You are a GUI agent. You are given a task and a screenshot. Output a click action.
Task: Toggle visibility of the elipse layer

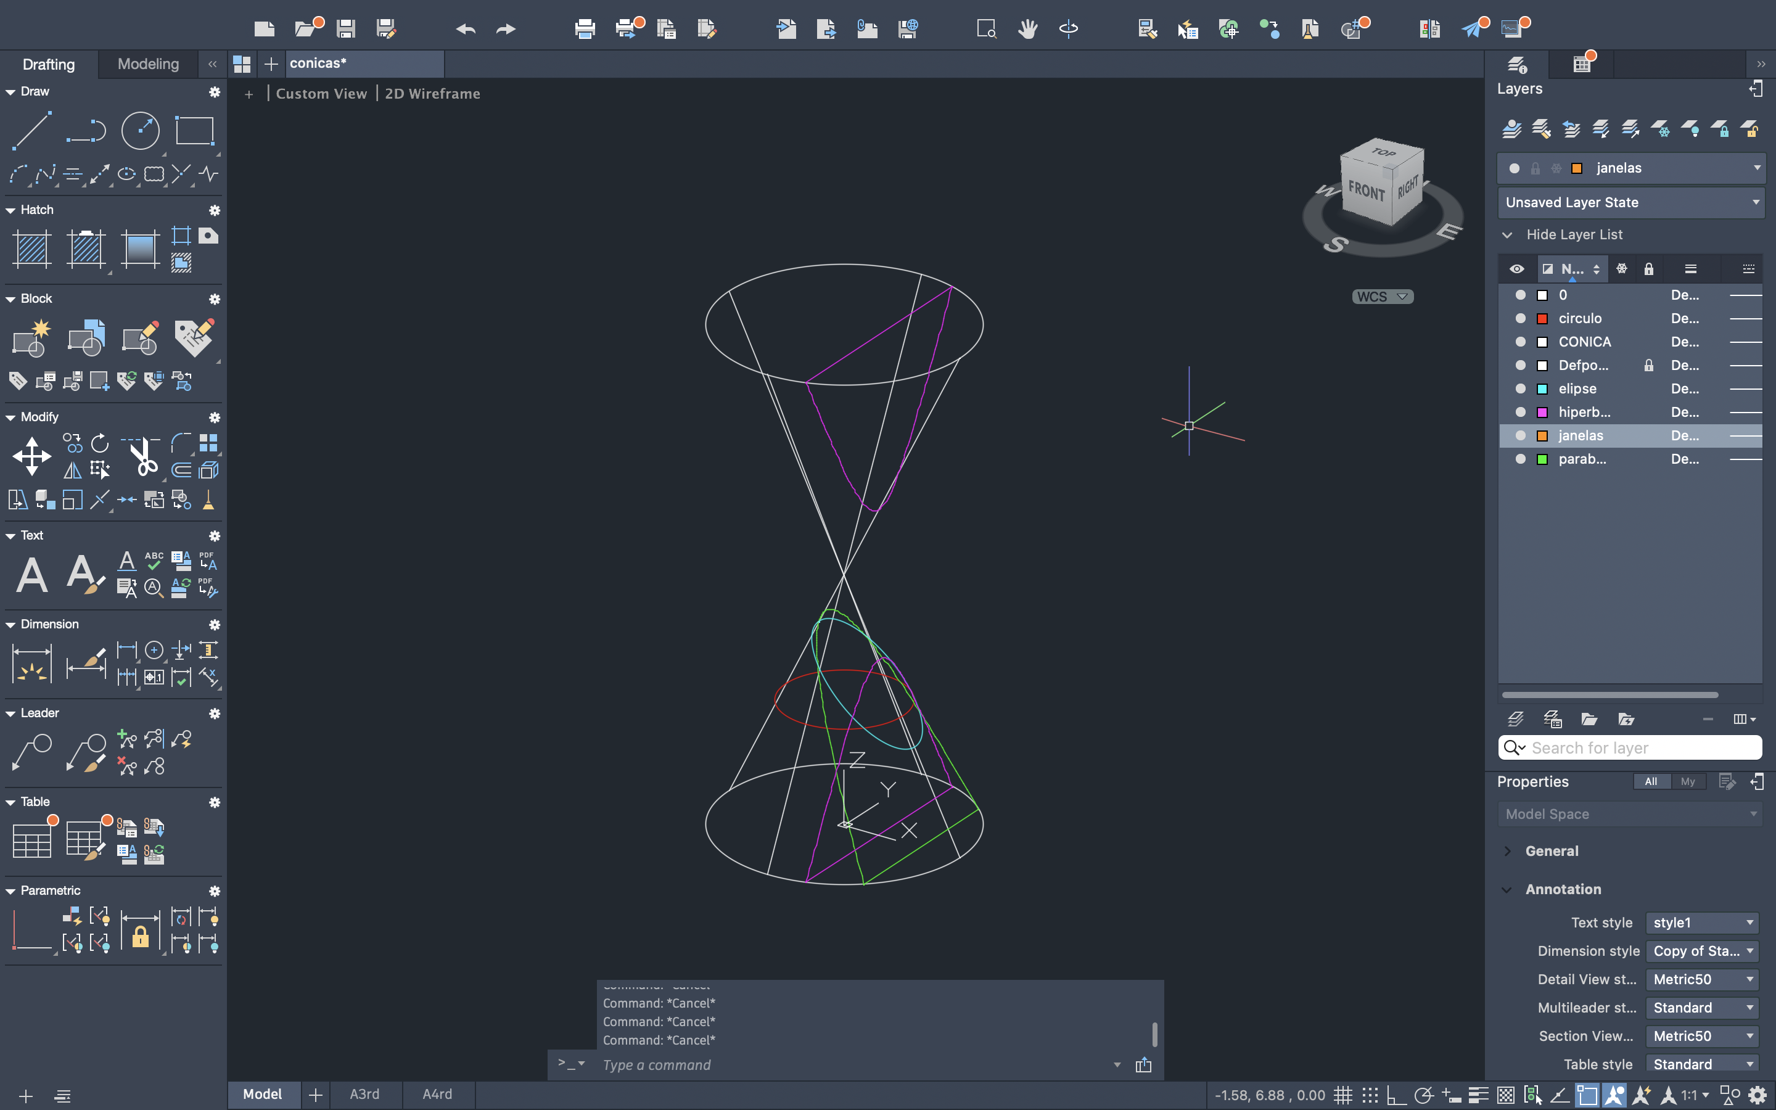pos(1520,388)
